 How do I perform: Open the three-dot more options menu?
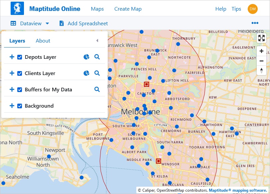[x=255, y=23]
